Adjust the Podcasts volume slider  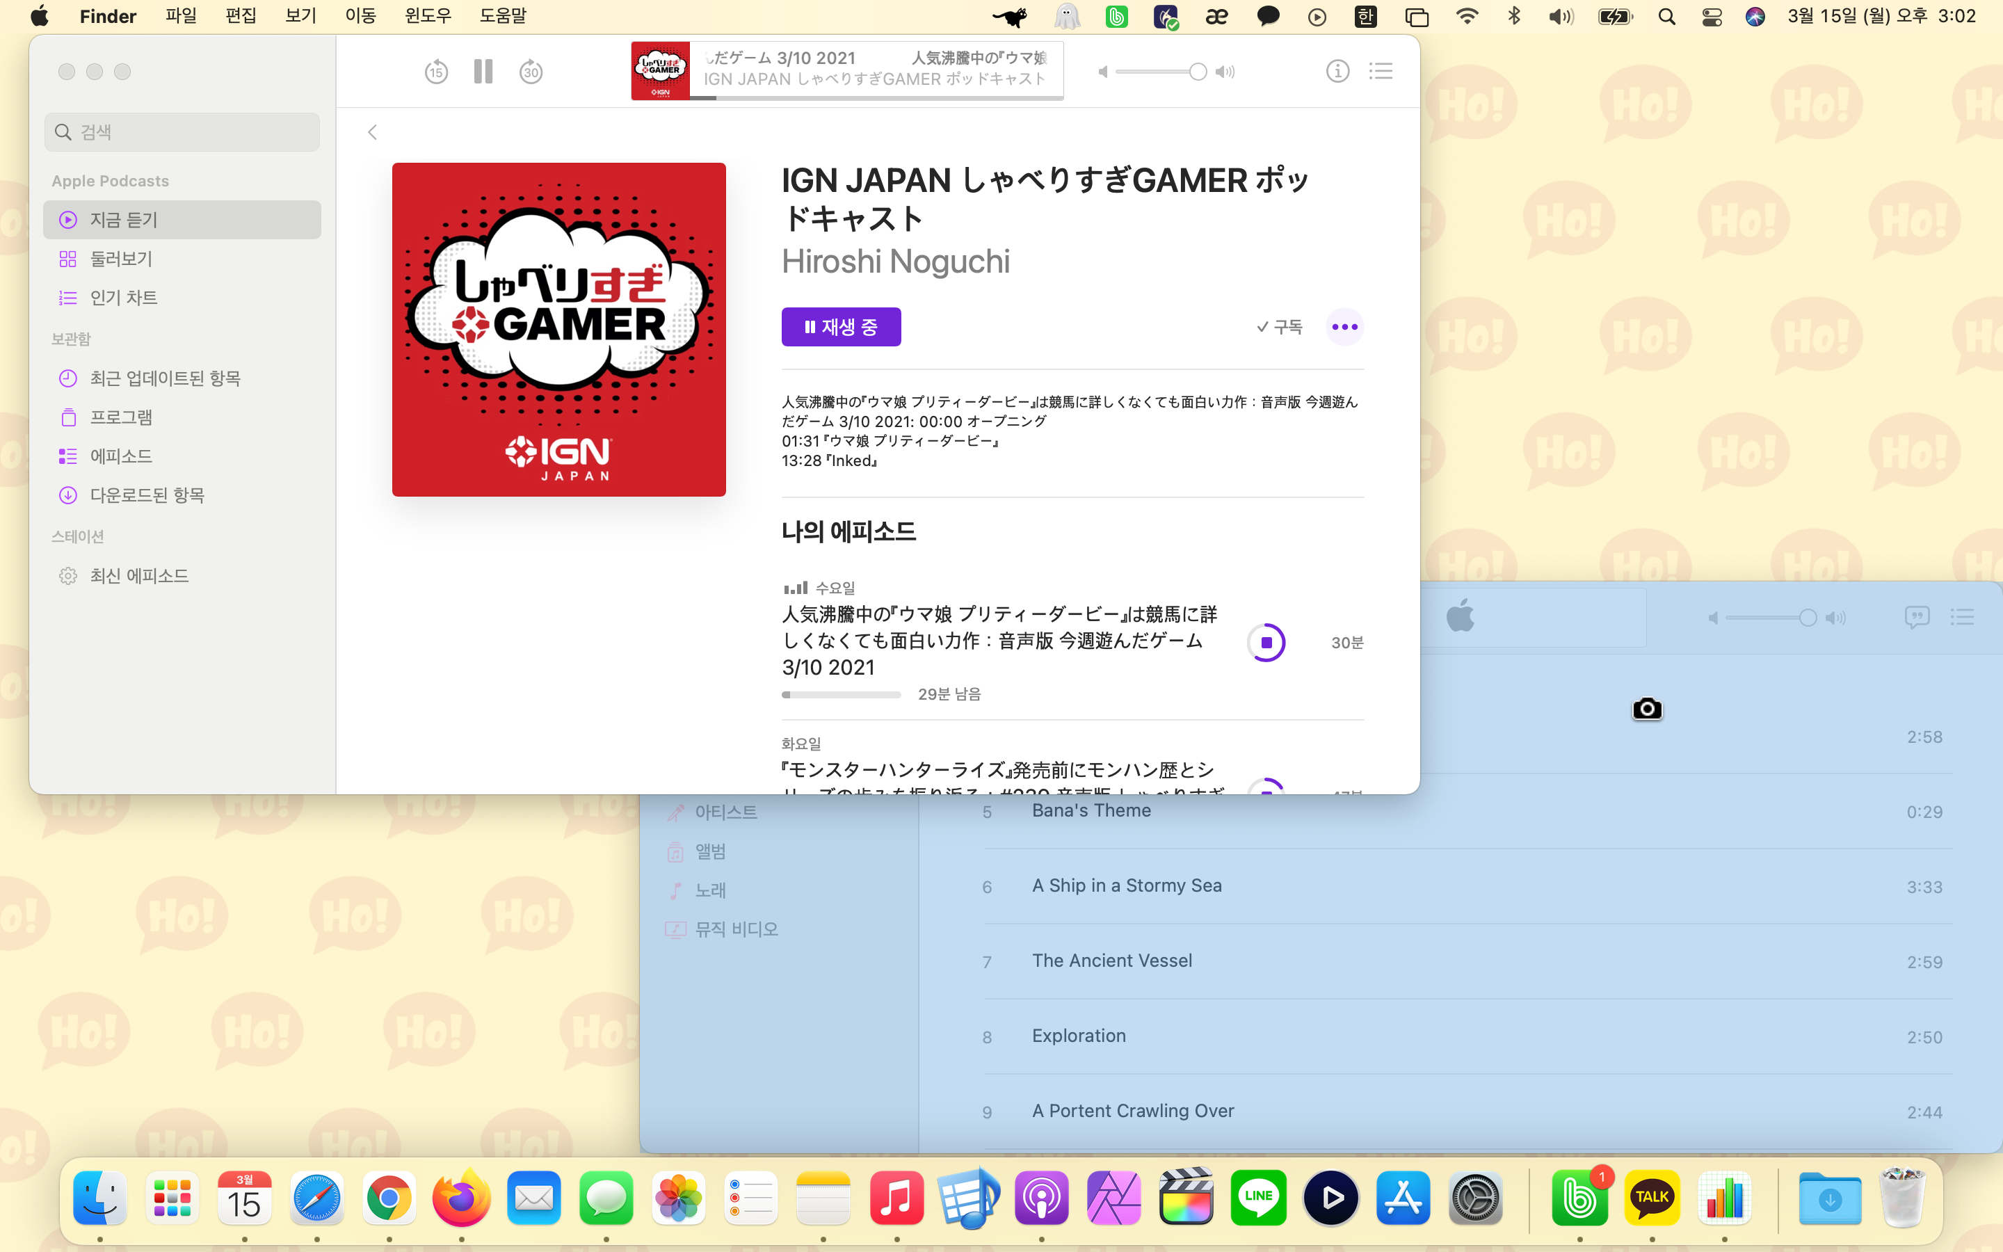[1196, 72]
